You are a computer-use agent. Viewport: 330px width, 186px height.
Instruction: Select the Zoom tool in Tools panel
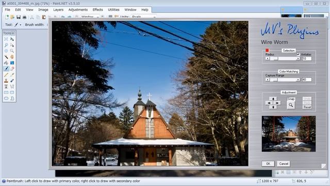pos(12,51)
